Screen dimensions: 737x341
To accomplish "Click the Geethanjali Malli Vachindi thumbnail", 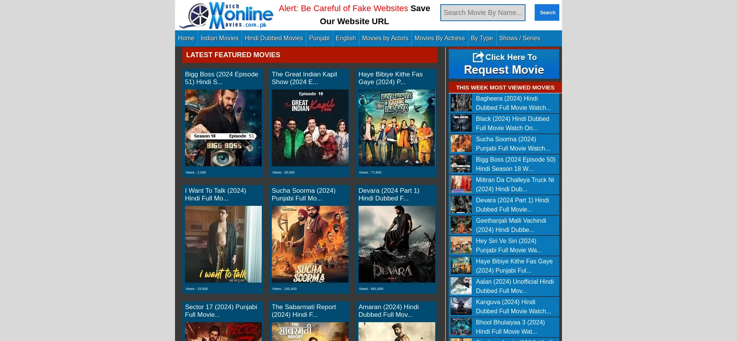I will pyautogui.click(x=461, y=225).
